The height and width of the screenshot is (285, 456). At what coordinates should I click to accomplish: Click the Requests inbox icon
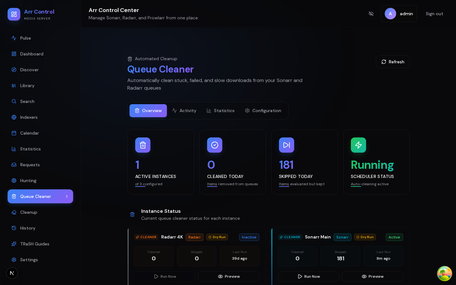(x=14, y=165)
